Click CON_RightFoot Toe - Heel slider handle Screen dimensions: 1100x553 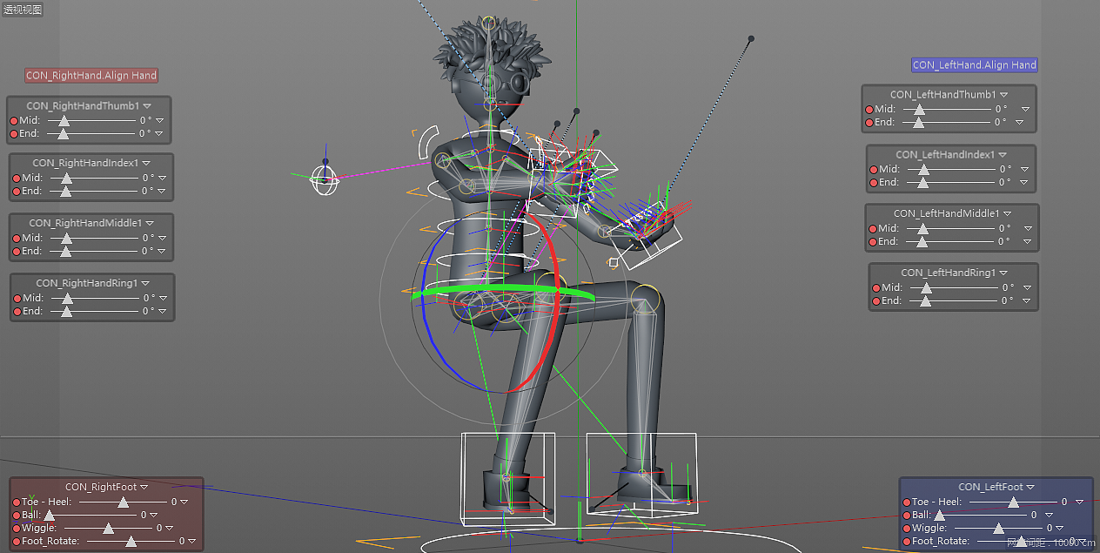click(x=123, y=502)
